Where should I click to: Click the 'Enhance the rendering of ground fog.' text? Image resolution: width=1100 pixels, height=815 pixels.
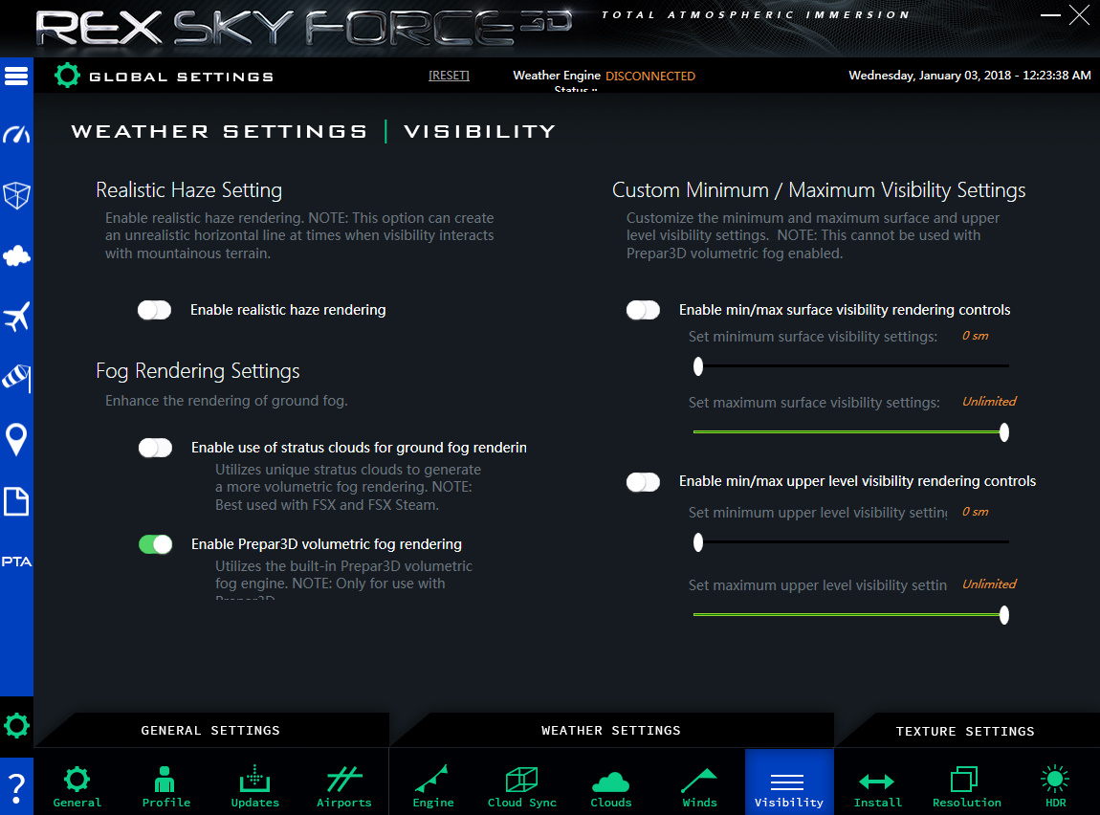pos(227,401)
